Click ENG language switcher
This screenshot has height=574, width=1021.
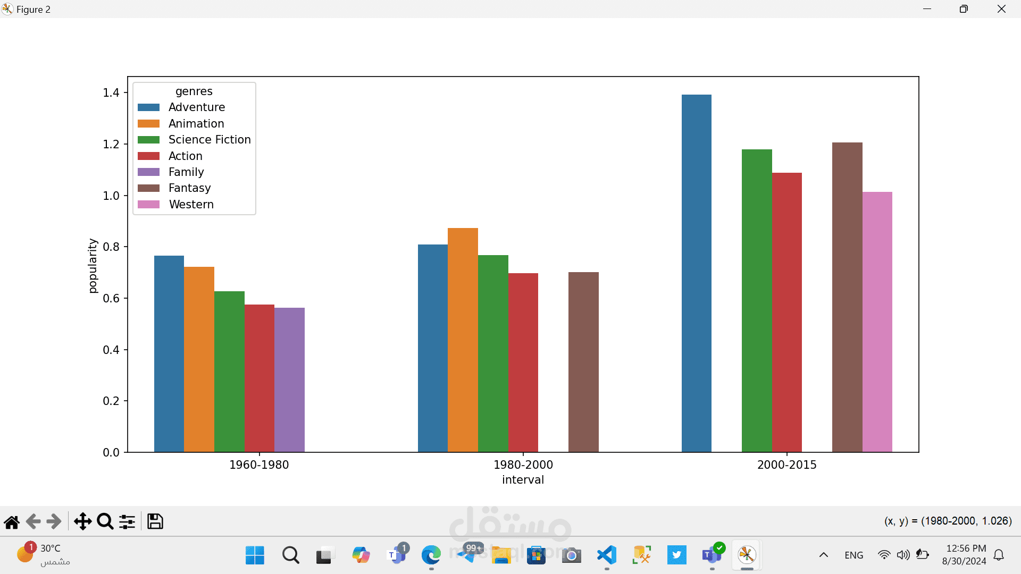point(853,555)
